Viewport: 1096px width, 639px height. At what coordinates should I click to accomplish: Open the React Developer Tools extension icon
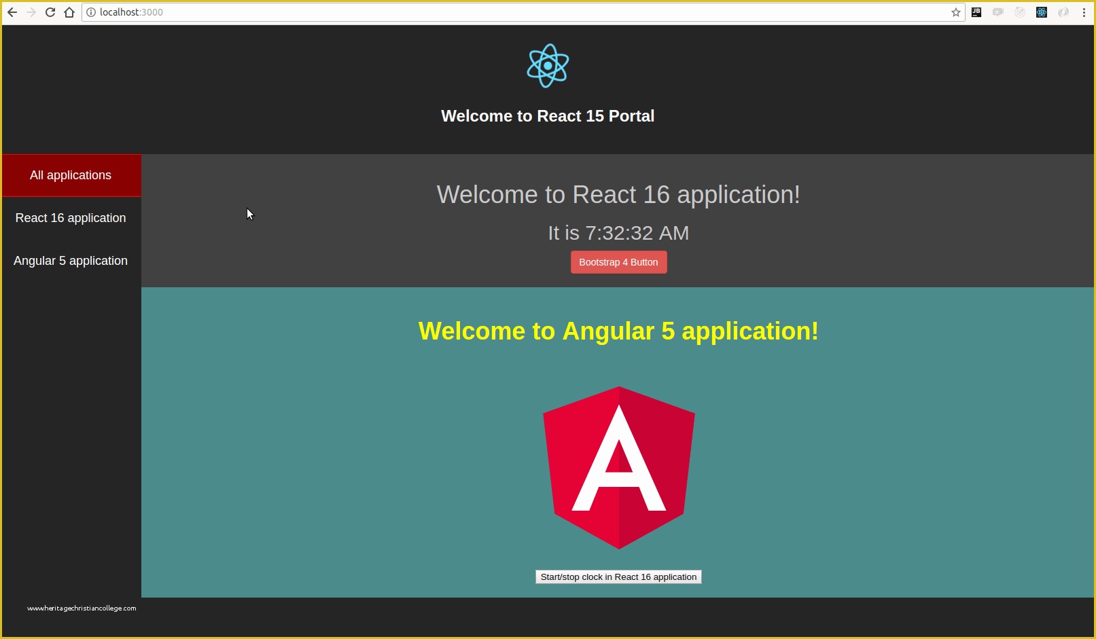(1042, 12)
